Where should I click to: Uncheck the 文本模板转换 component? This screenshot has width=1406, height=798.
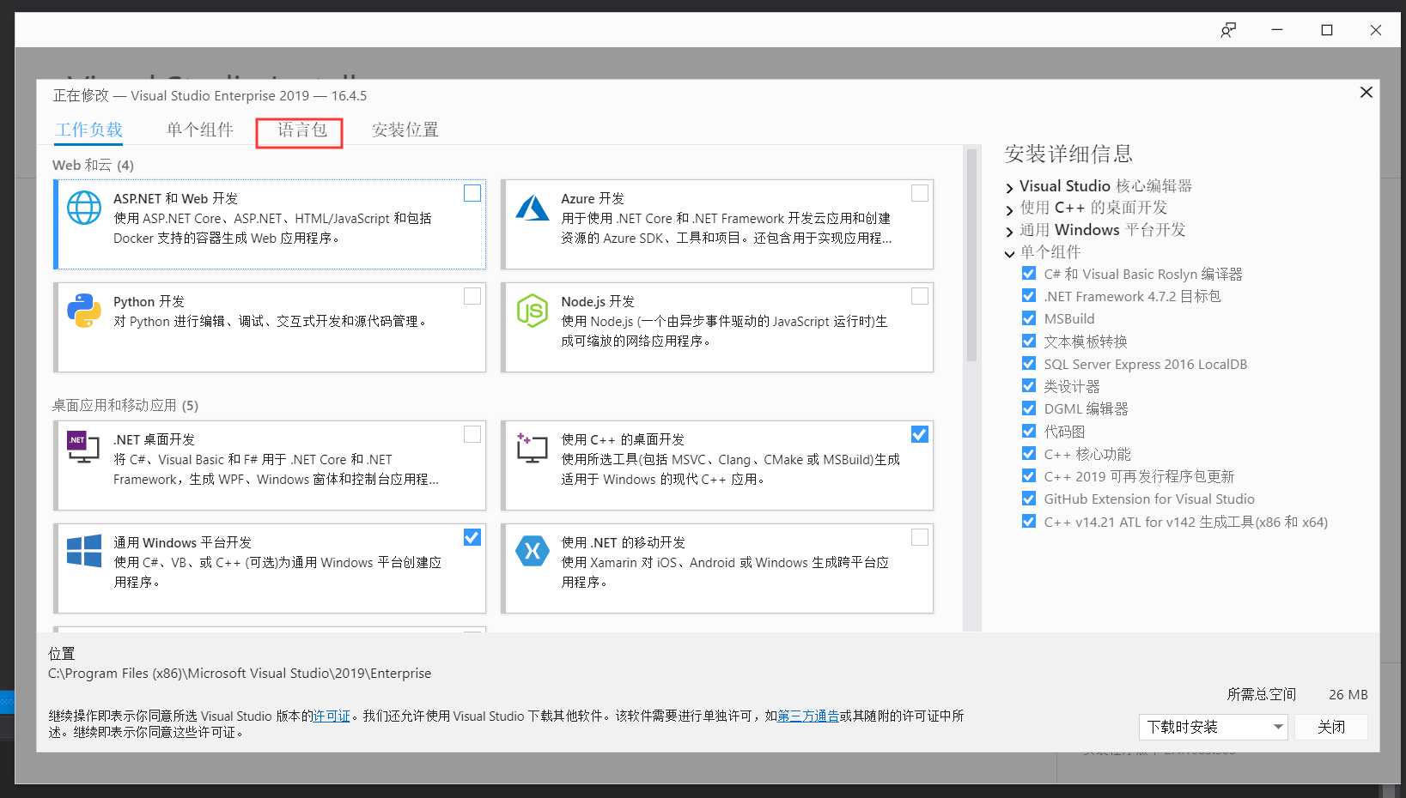pyautogui.click(x=1029, y=341)
